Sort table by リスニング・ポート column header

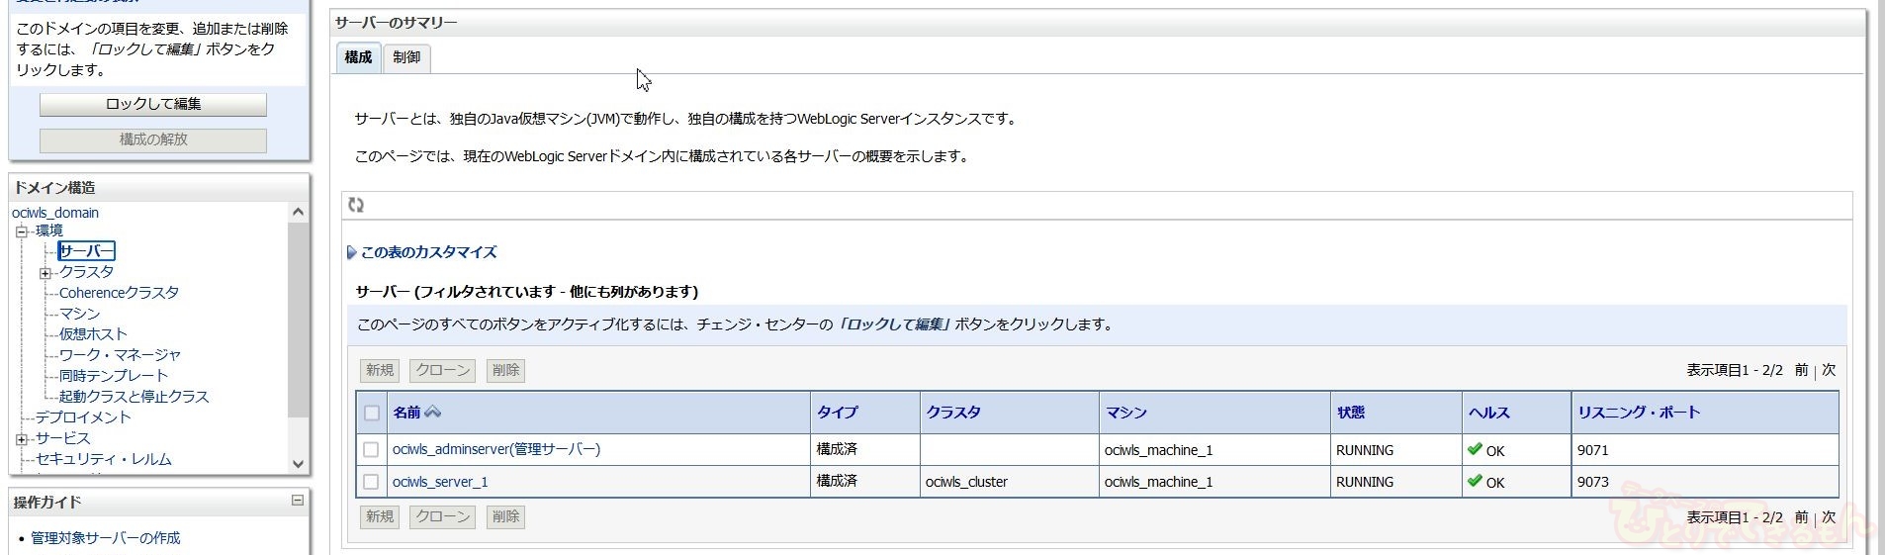coord(1638,413)
